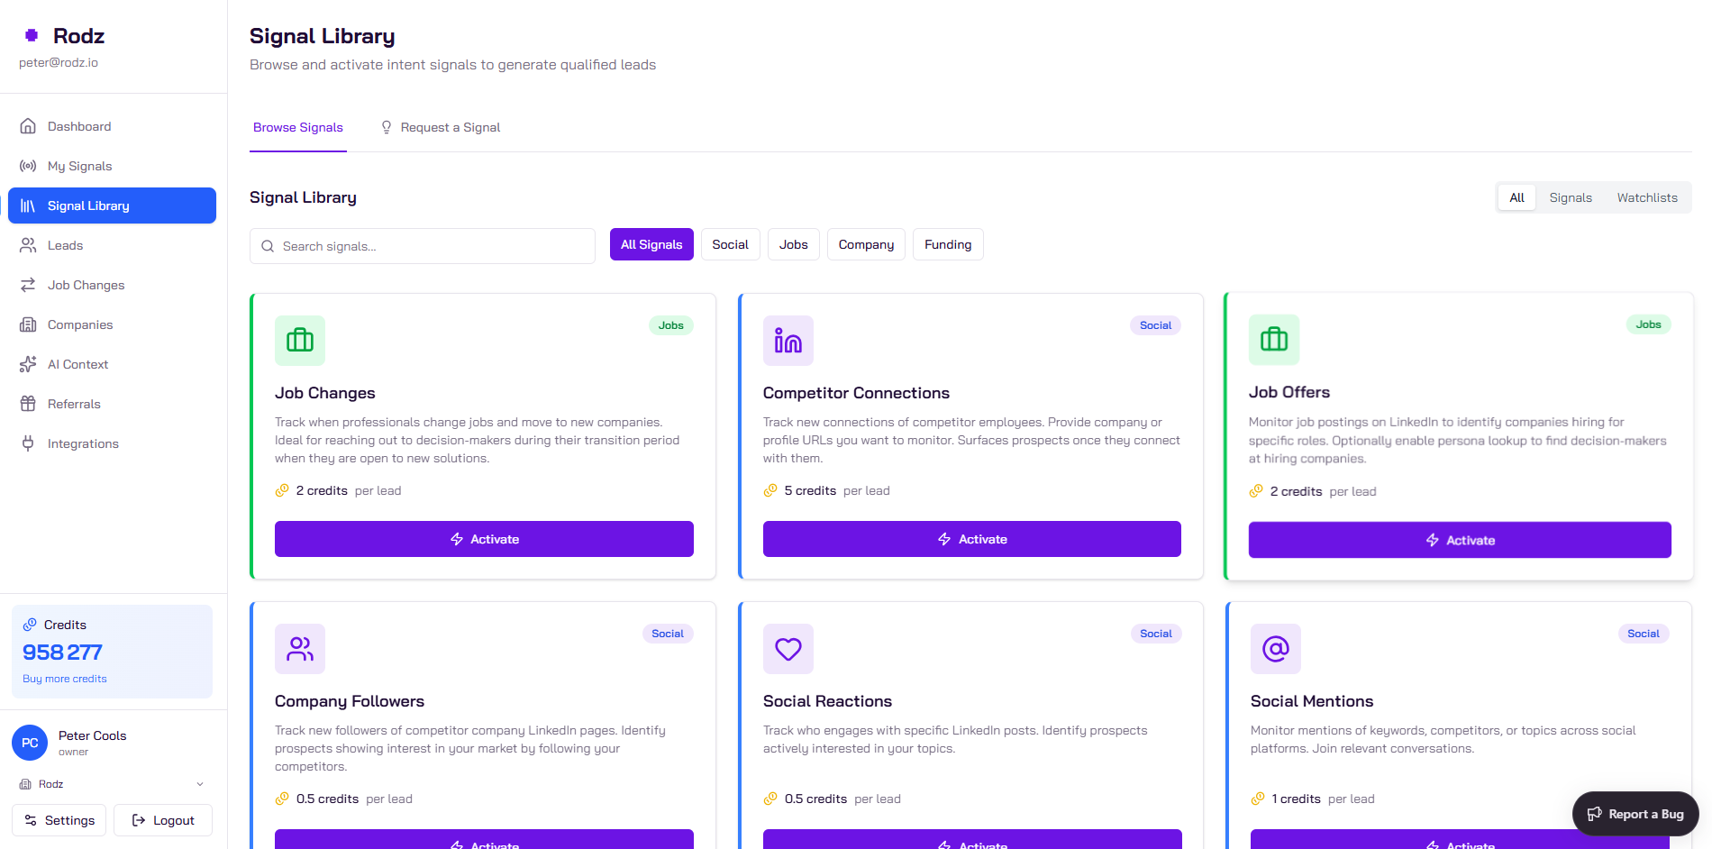The width and height of the screenshot is (1712, 849).
Task: Filter signals by Funding category
Action: click(948, 244)
